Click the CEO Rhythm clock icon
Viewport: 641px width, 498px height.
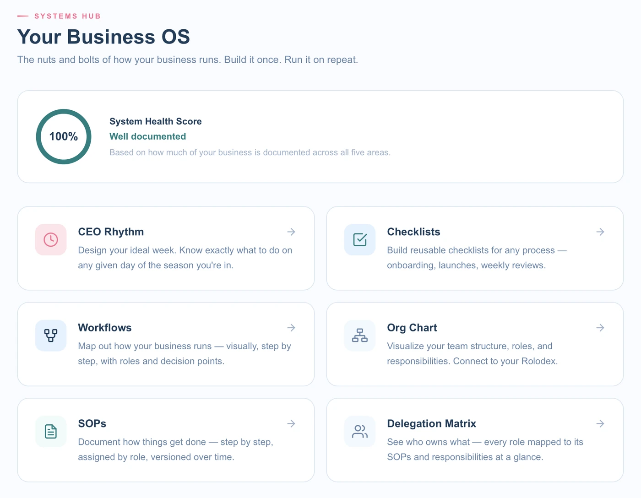[51, 239]
